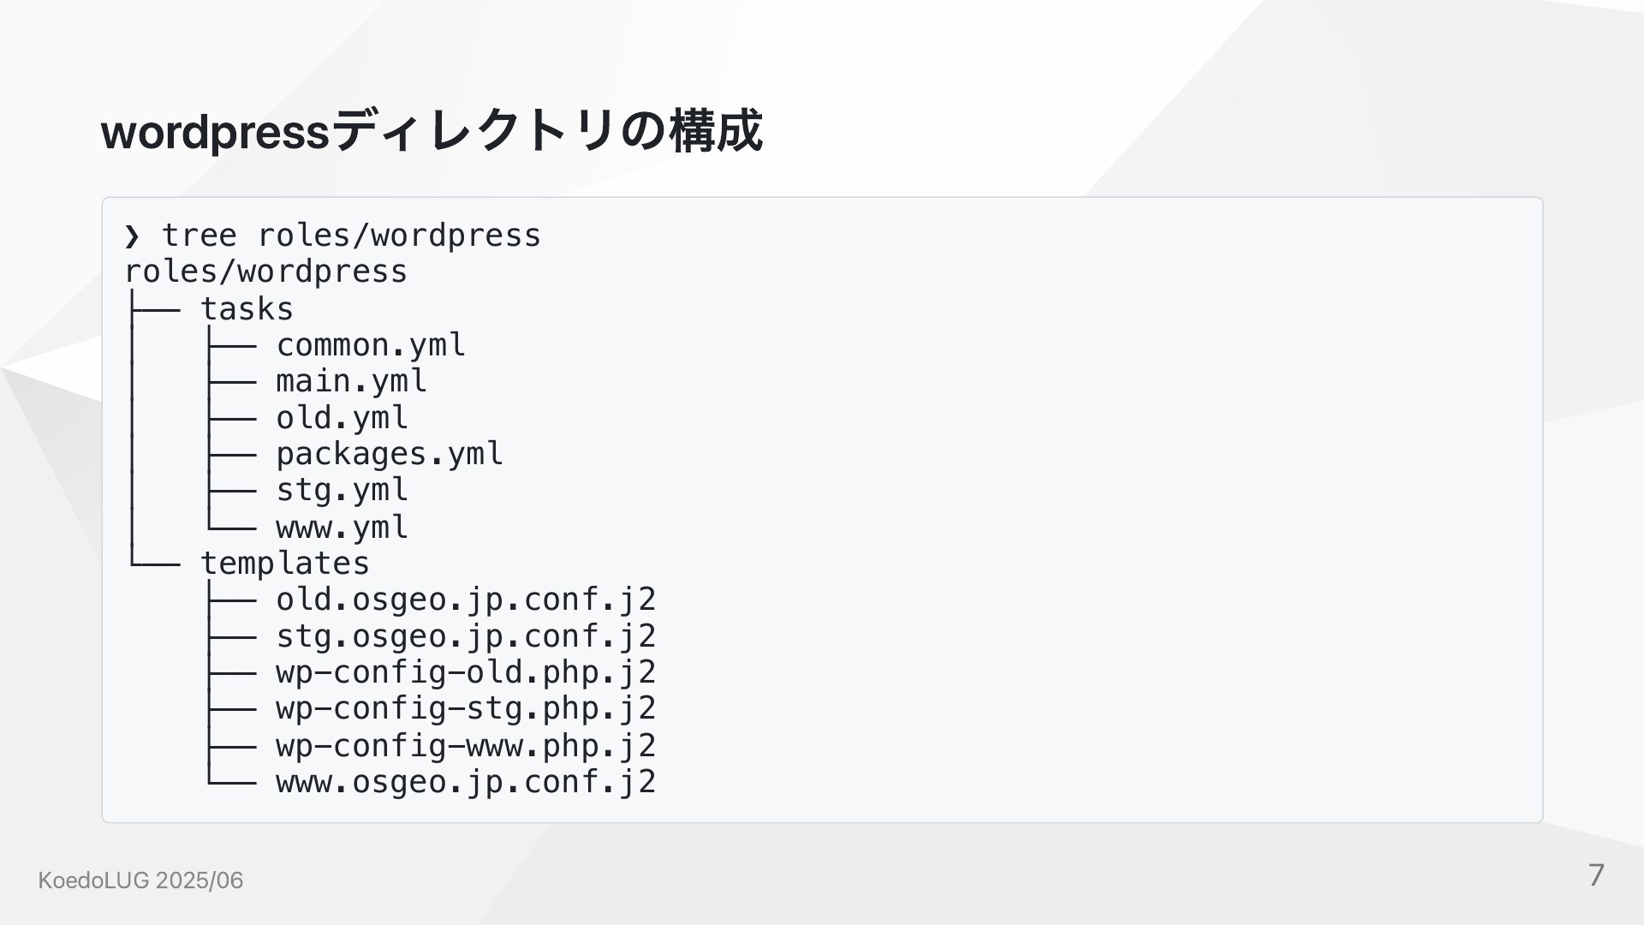Select old.yml in the listing
This screenshot has height=925, width=1644.
[x=342, y=417]
